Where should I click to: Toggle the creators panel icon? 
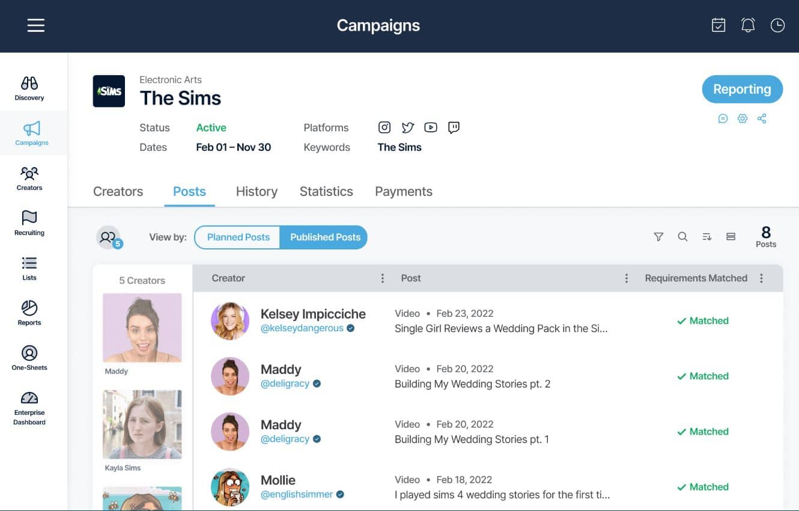tap(109, 237)
